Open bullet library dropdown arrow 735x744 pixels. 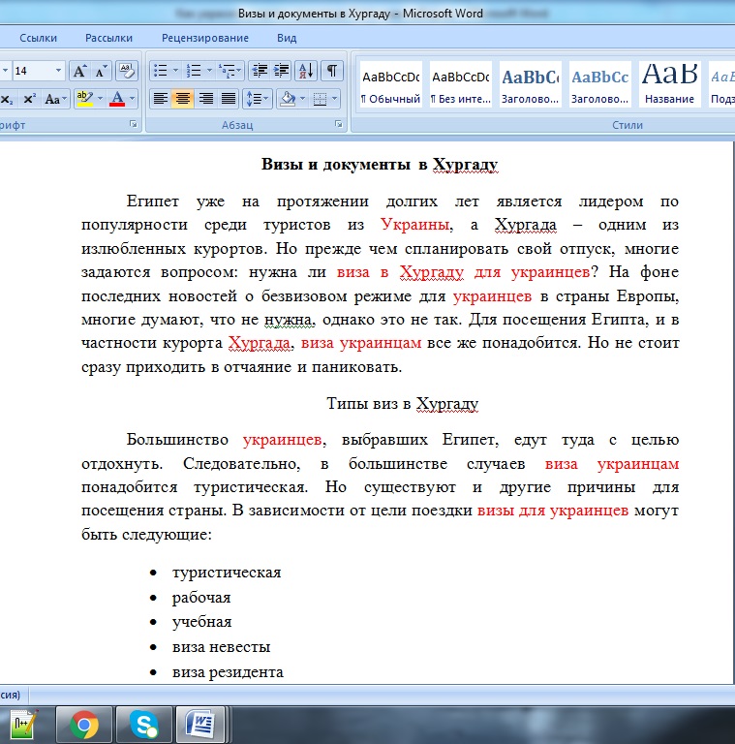click(175, 71)
